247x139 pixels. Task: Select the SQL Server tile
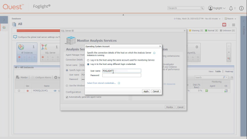point(50,52)
